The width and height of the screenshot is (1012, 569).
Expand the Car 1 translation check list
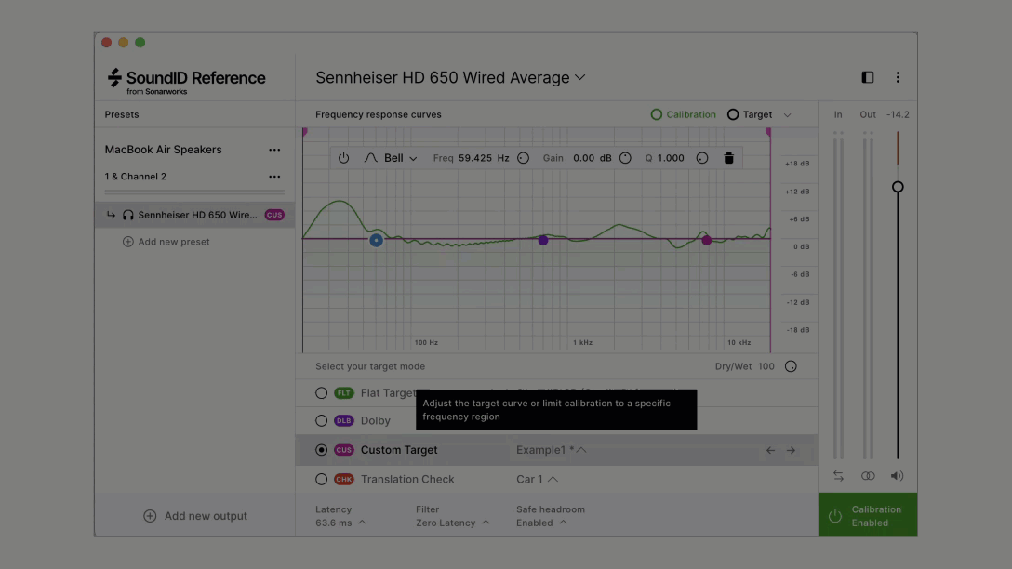(x=537, y=480)
